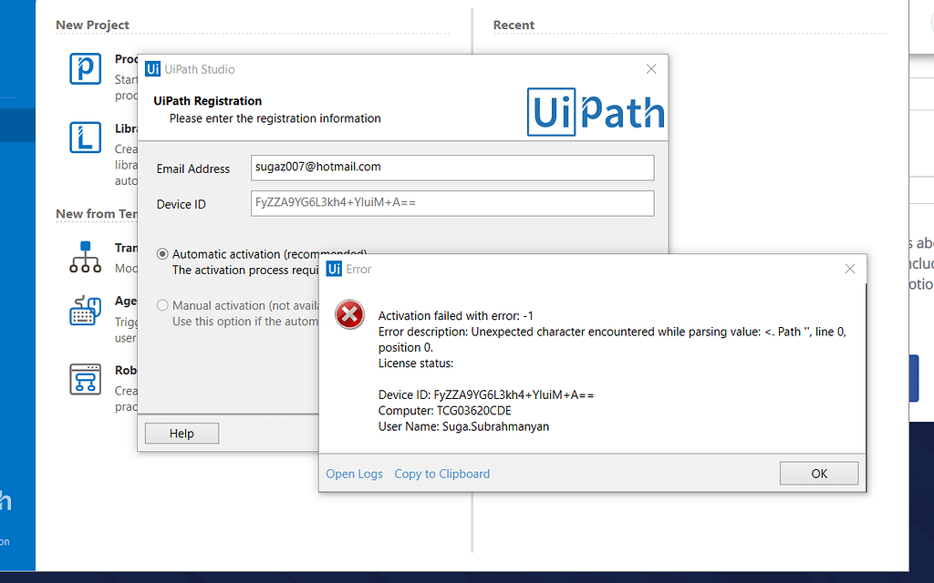Select the Agent Process template icon
Viewport: 934px width, 583px height.
[x=85, y=310]
